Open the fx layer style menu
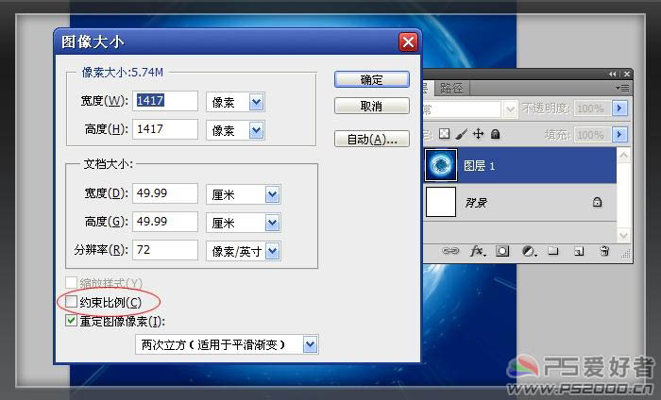 [477, 252]
